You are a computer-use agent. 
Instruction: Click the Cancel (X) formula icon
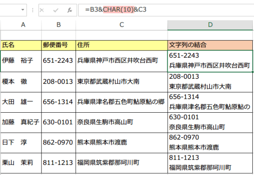pos(42,10)
